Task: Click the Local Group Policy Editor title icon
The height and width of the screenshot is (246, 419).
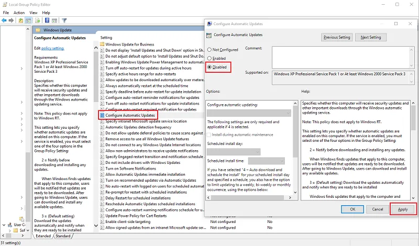Action: [5, 5]
